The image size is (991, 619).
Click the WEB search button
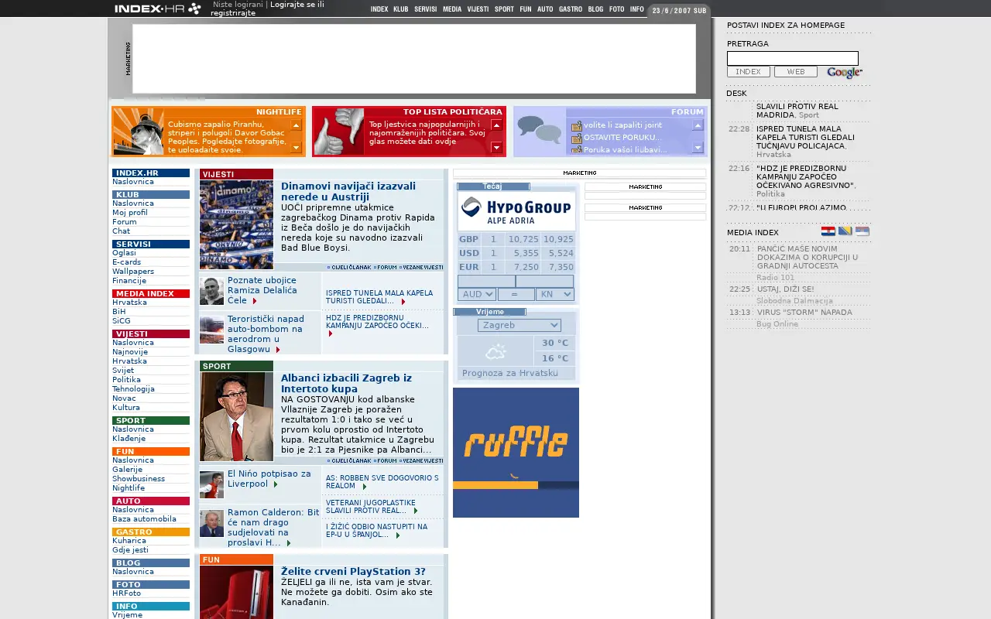tap(796, 72)
